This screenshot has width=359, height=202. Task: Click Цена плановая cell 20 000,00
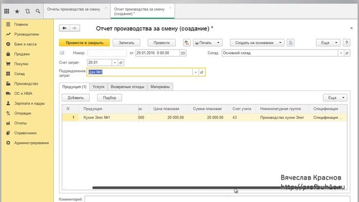coord(168,117)
